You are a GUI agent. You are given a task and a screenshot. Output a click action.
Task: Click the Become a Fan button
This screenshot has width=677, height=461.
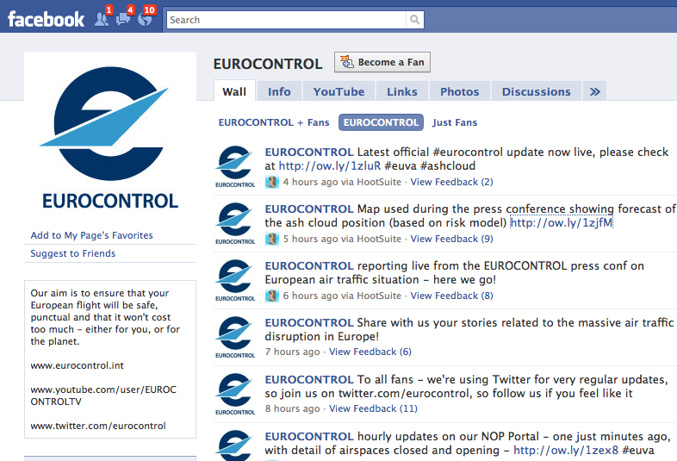[x=382, y=62]
